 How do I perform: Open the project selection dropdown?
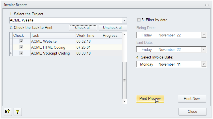[x=124, y=20]
